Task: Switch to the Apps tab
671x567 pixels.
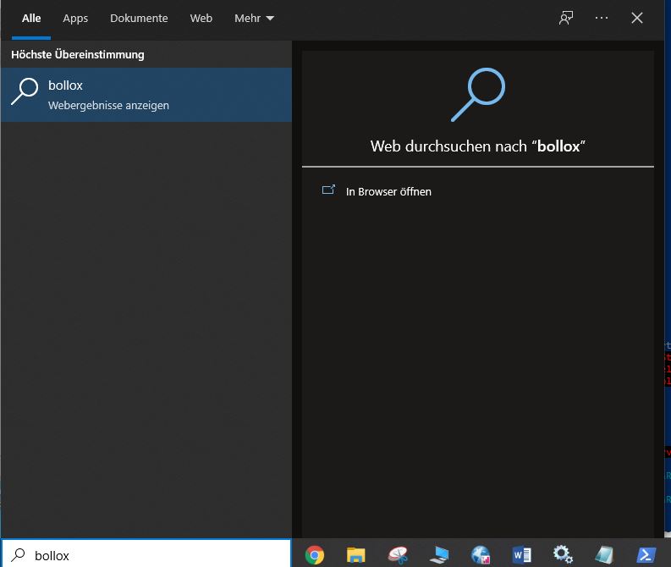Action: (x=75, y=19)
